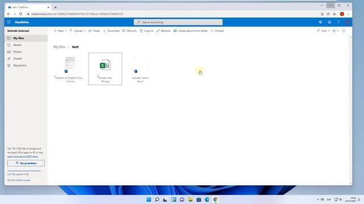Click Move to in the command bar
The width and height of the screenshot is (364, 204).
click(130, 31)
